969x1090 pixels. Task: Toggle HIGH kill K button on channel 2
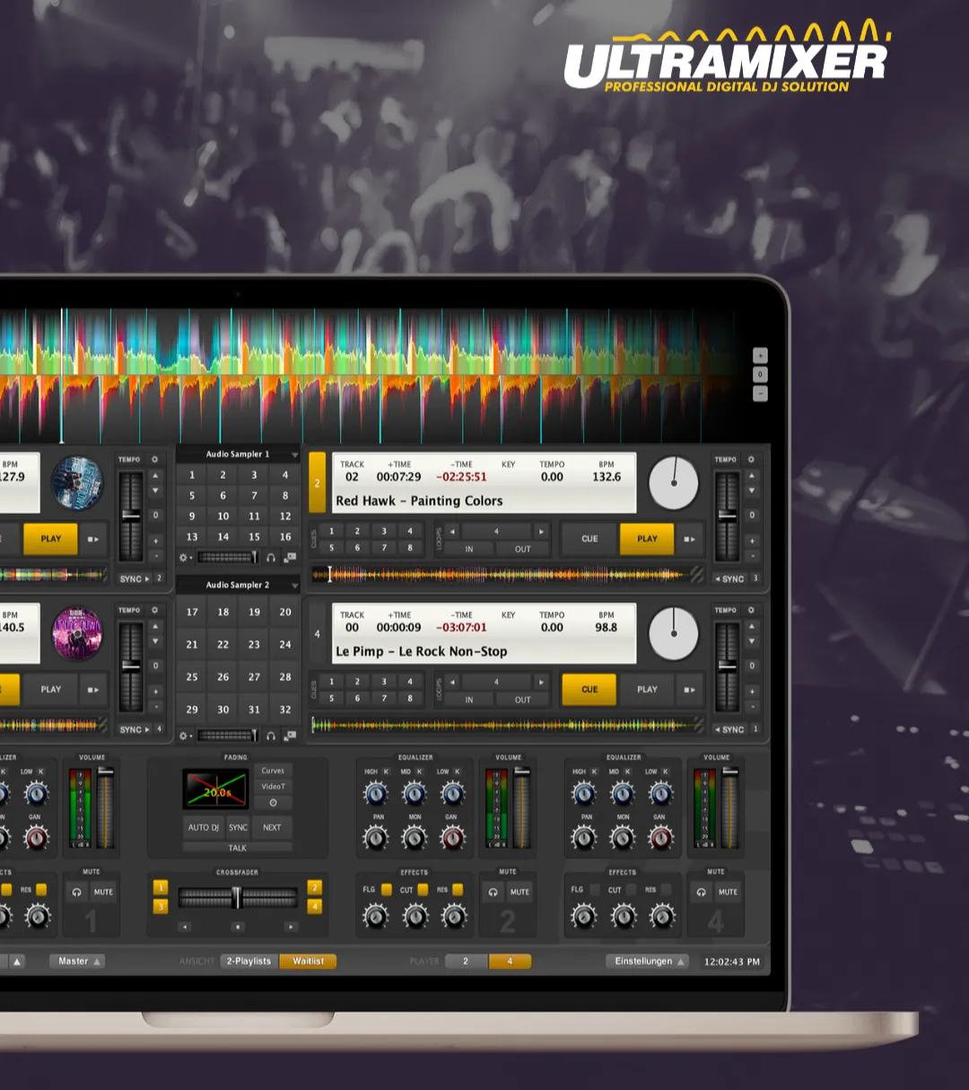(386, 772)
